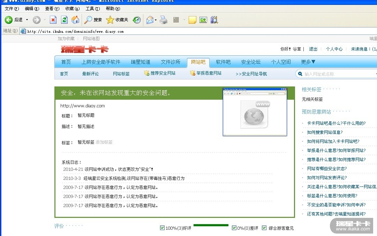The height and width of the screenshot is (236, 377).
Task: Switch to the 上网安全助手软件 tab
Action: (x=101, y=62)
